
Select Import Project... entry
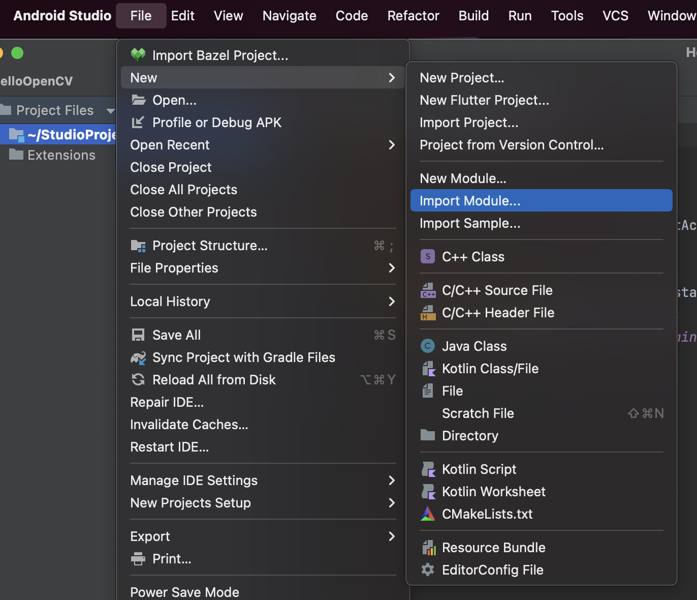(542, 123)
